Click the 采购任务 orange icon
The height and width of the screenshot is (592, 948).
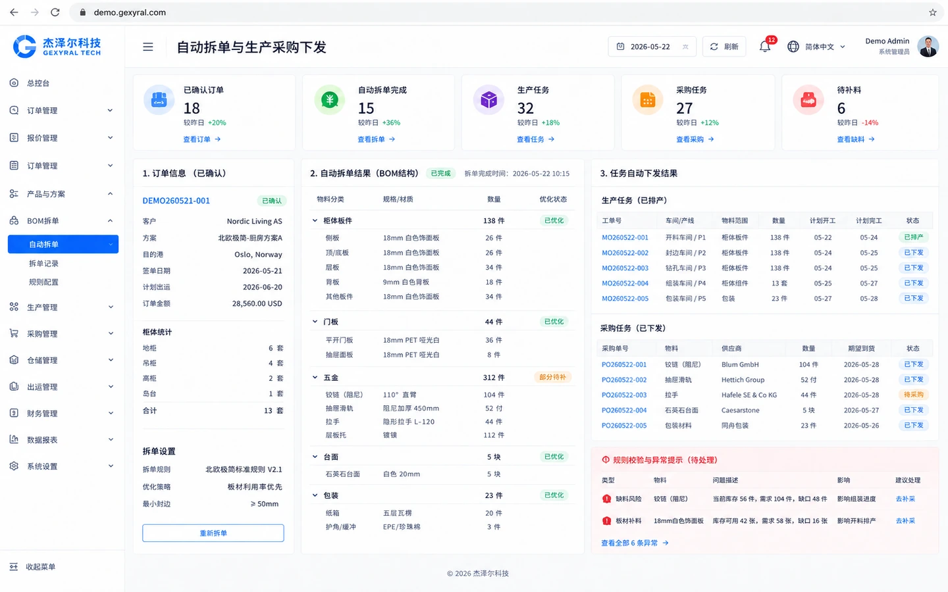[648, 100]
